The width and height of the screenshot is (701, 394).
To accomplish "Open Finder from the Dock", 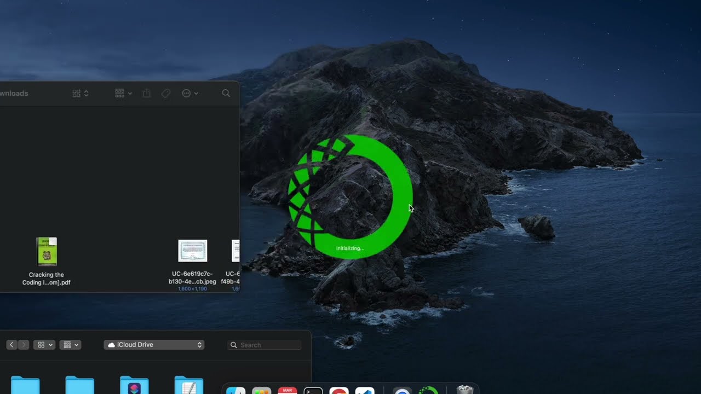I will tap(236, 390).
